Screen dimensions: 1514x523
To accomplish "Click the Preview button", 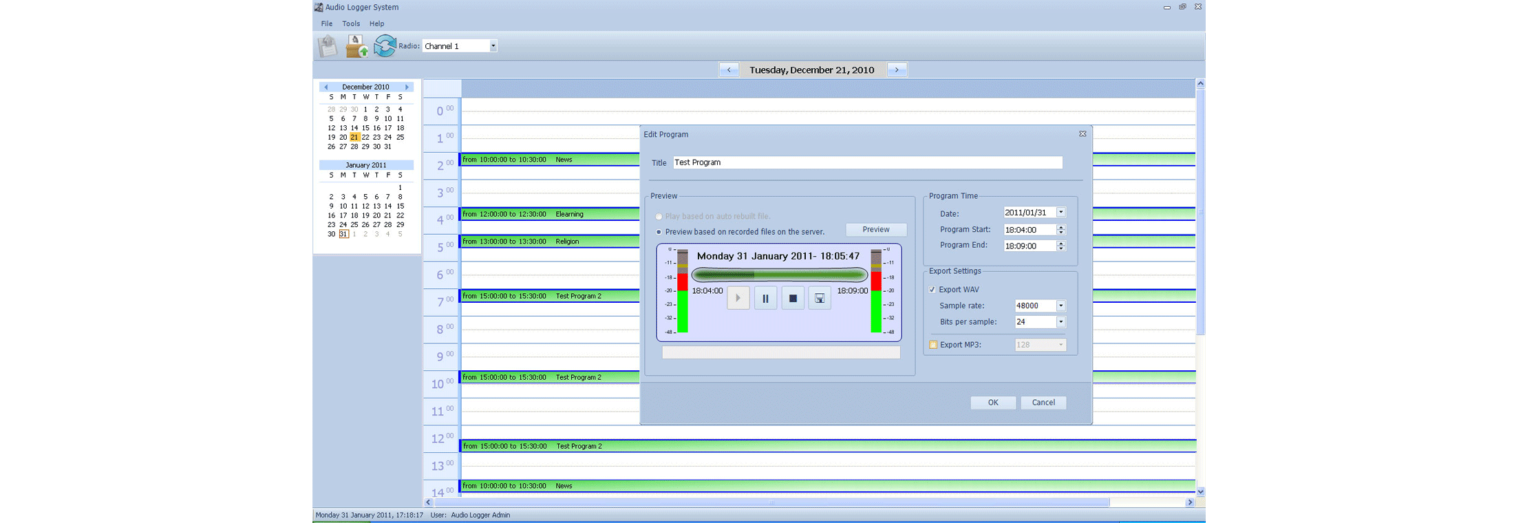I will [875, 230].
